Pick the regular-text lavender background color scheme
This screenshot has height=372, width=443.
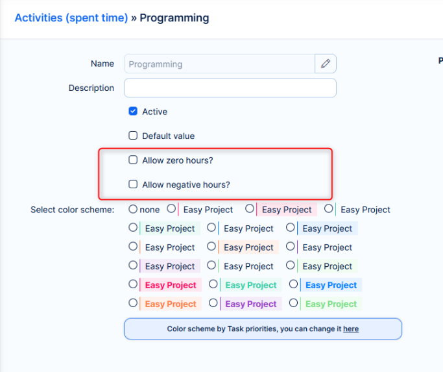134,266
